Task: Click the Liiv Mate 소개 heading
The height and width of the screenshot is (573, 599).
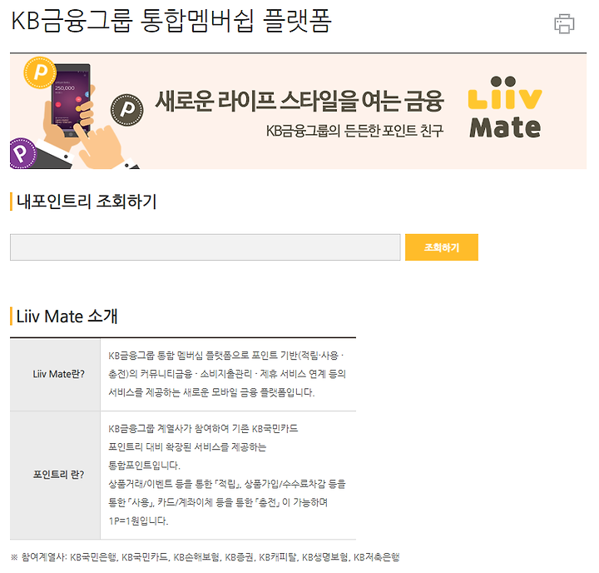Action: point(67,316)
